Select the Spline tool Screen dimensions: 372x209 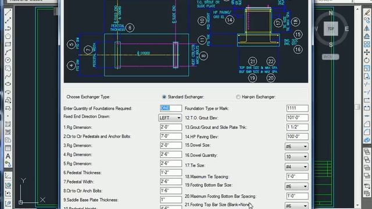(8, 76)
